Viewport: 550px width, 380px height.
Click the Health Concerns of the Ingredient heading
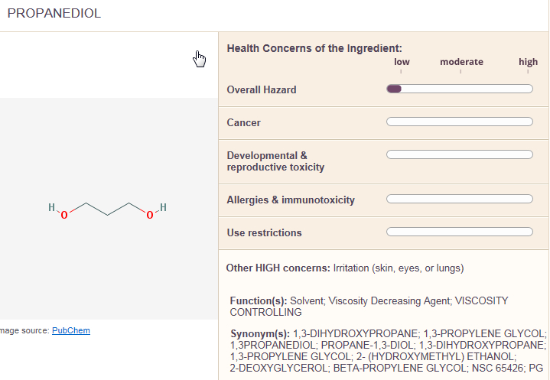(x=314, y=48)
